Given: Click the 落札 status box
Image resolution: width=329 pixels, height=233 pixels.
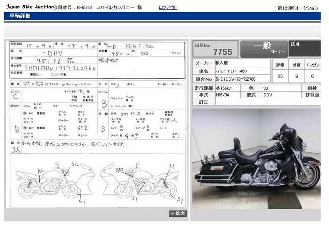Looking at the screenshot, I should click(x=304, y=48).
